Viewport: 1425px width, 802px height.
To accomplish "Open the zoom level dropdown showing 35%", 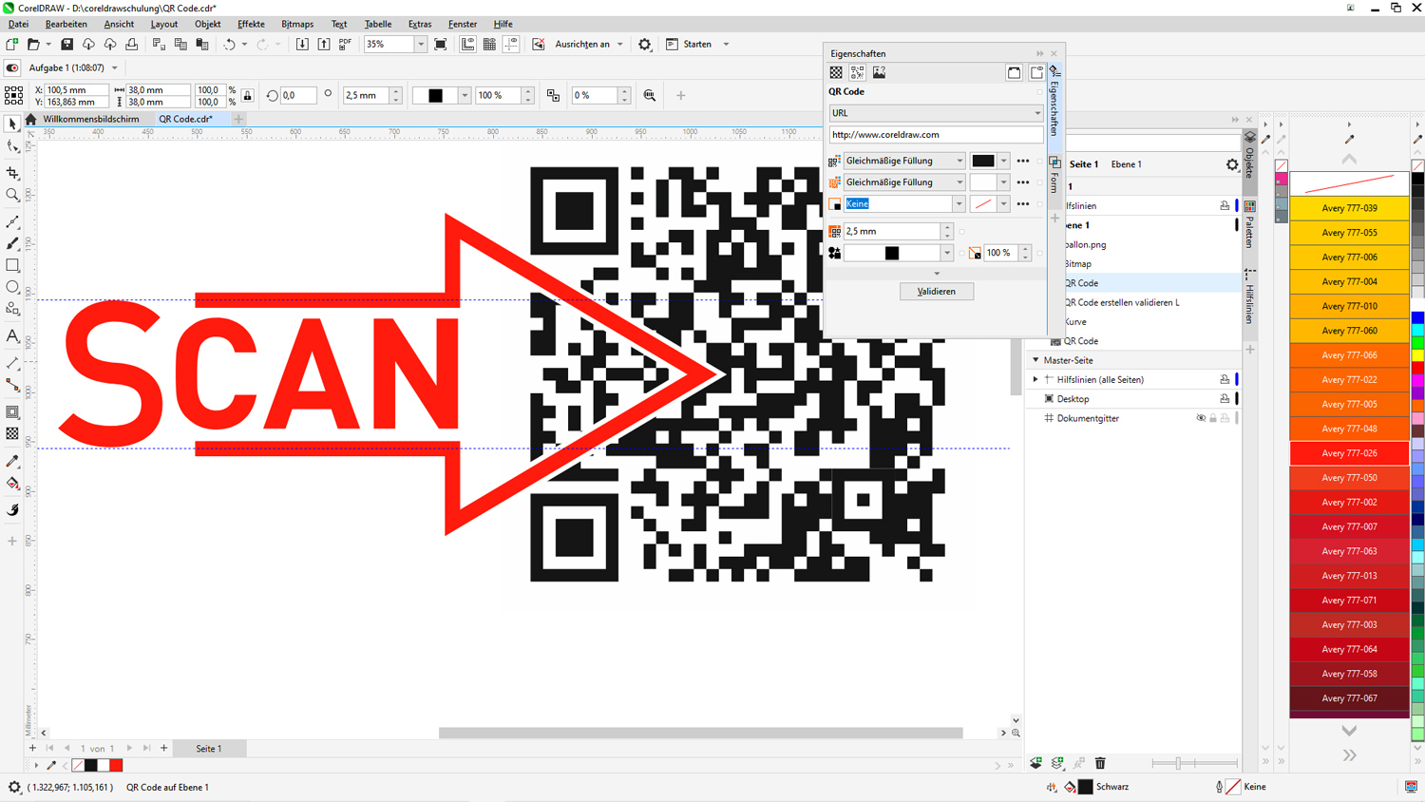I will [423, 44].
